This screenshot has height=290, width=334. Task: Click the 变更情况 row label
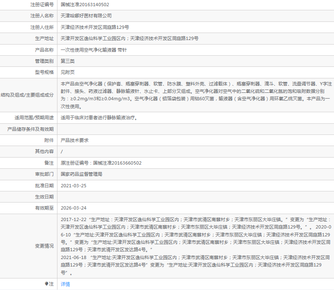coord(44,246)
